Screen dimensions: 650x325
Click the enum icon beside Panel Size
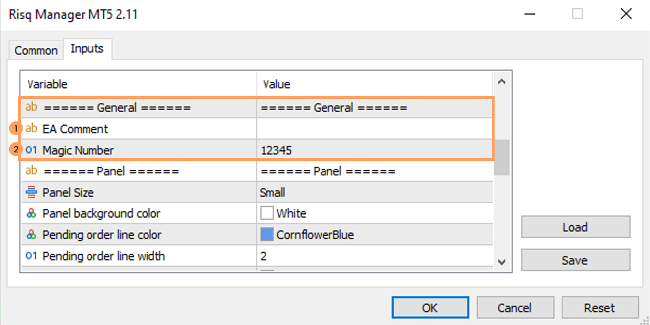coord(32,192)
